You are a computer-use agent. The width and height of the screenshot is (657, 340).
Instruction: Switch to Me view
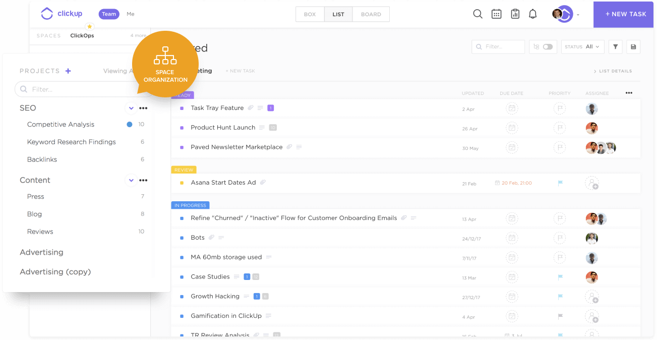pyautogui.click(x=131, y=14)
